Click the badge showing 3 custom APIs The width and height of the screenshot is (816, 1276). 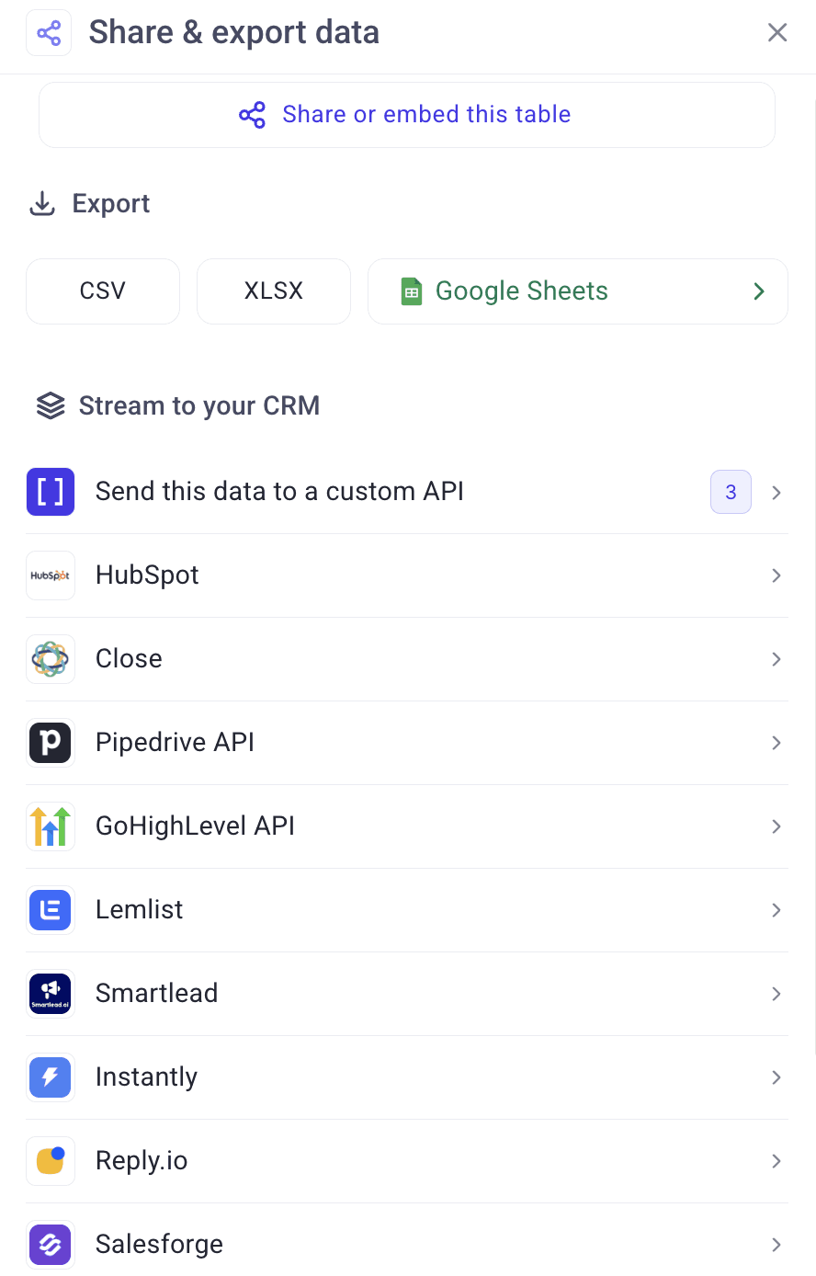(x=731, y=491)
